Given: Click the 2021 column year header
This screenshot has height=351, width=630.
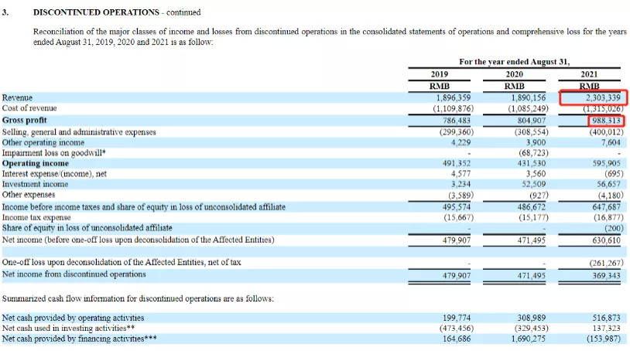Looking at the screenshot, I should pos(589,74).
